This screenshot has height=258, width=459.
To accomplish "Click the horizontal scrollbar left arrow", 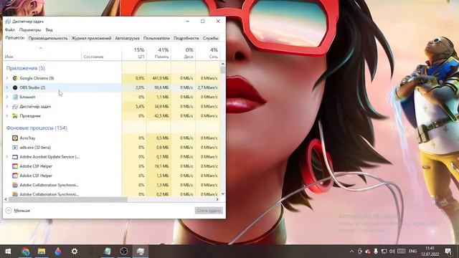I will [6, 199].
